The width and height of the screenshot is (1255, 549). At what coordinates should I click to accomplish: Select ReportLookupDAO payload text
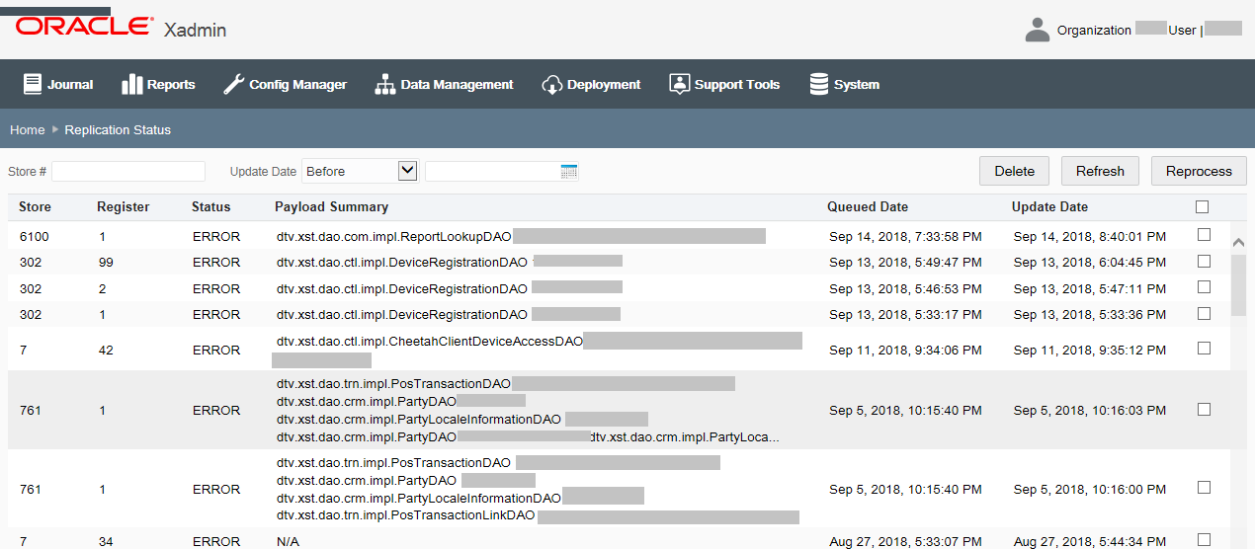(x=394, y=236)
